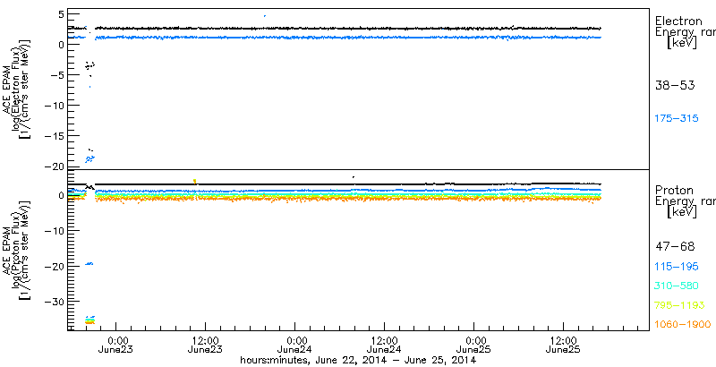Image resolution: width=716 pixels, height=367 pixels.
Task: Select the yellow 795-1193 proton legend entry
Action: click(680, 305)
